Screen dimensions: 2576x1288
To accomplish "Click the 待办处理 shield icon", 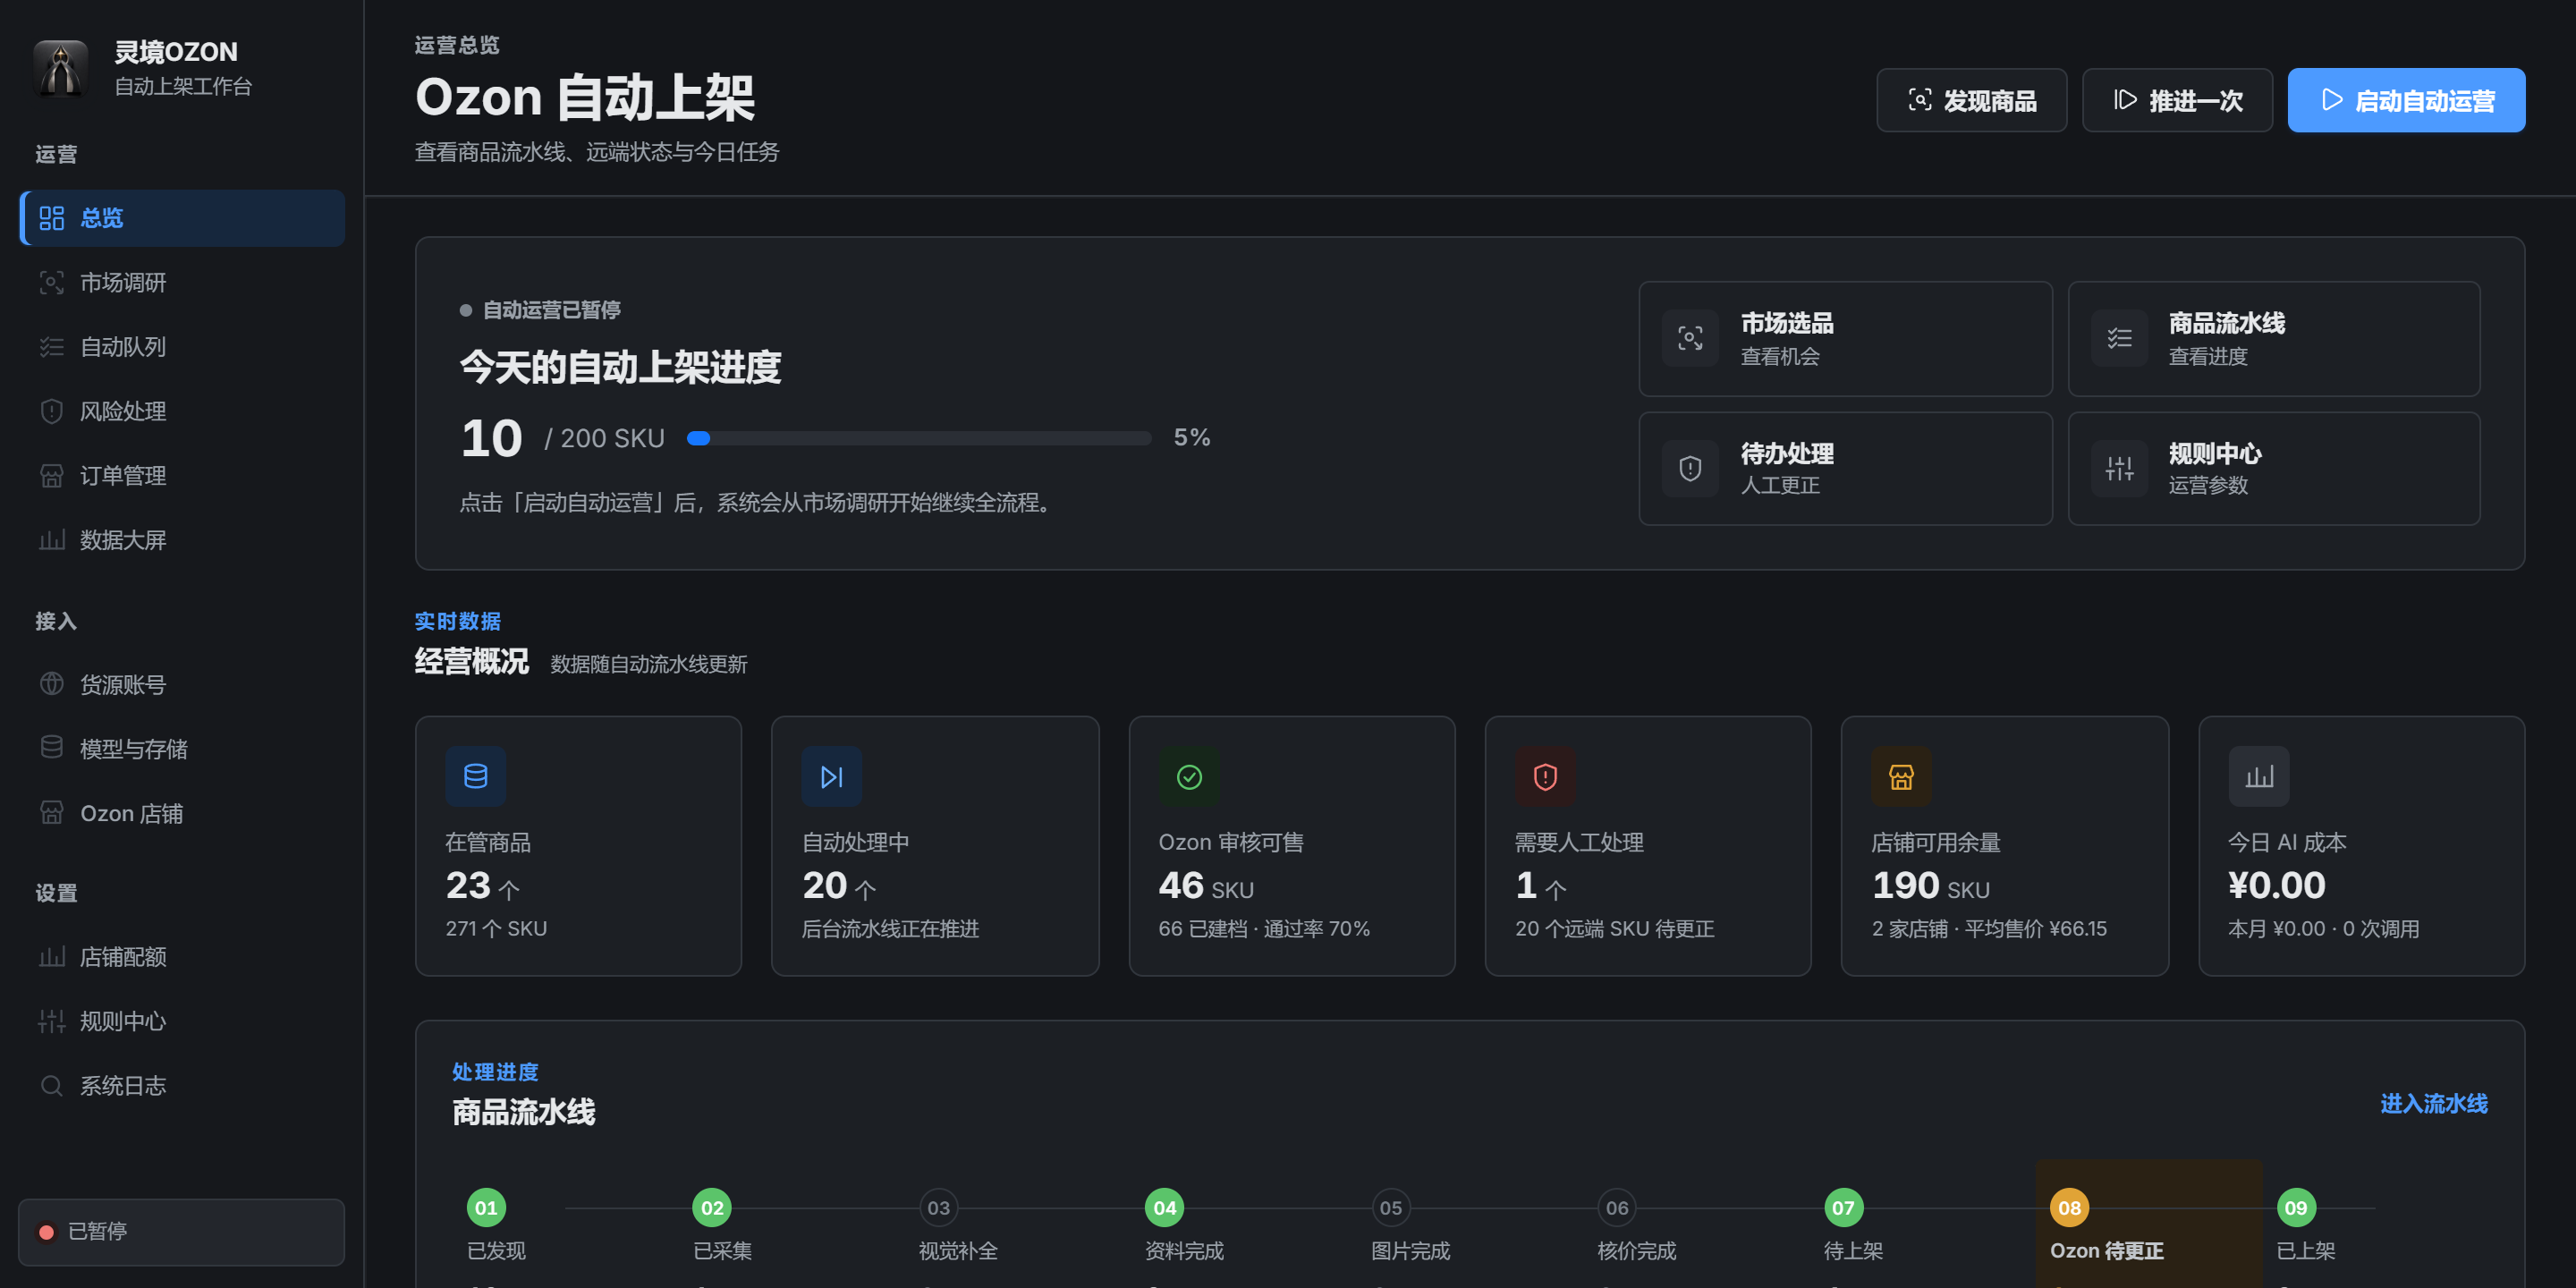I will pos(1690,468).
